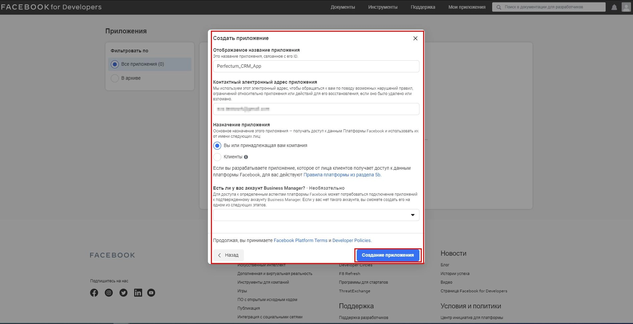Image resolution: width=633 pixels, height=324 pixels.
Task: Open the ThreatExchange footer link
Action: [354, 291]
